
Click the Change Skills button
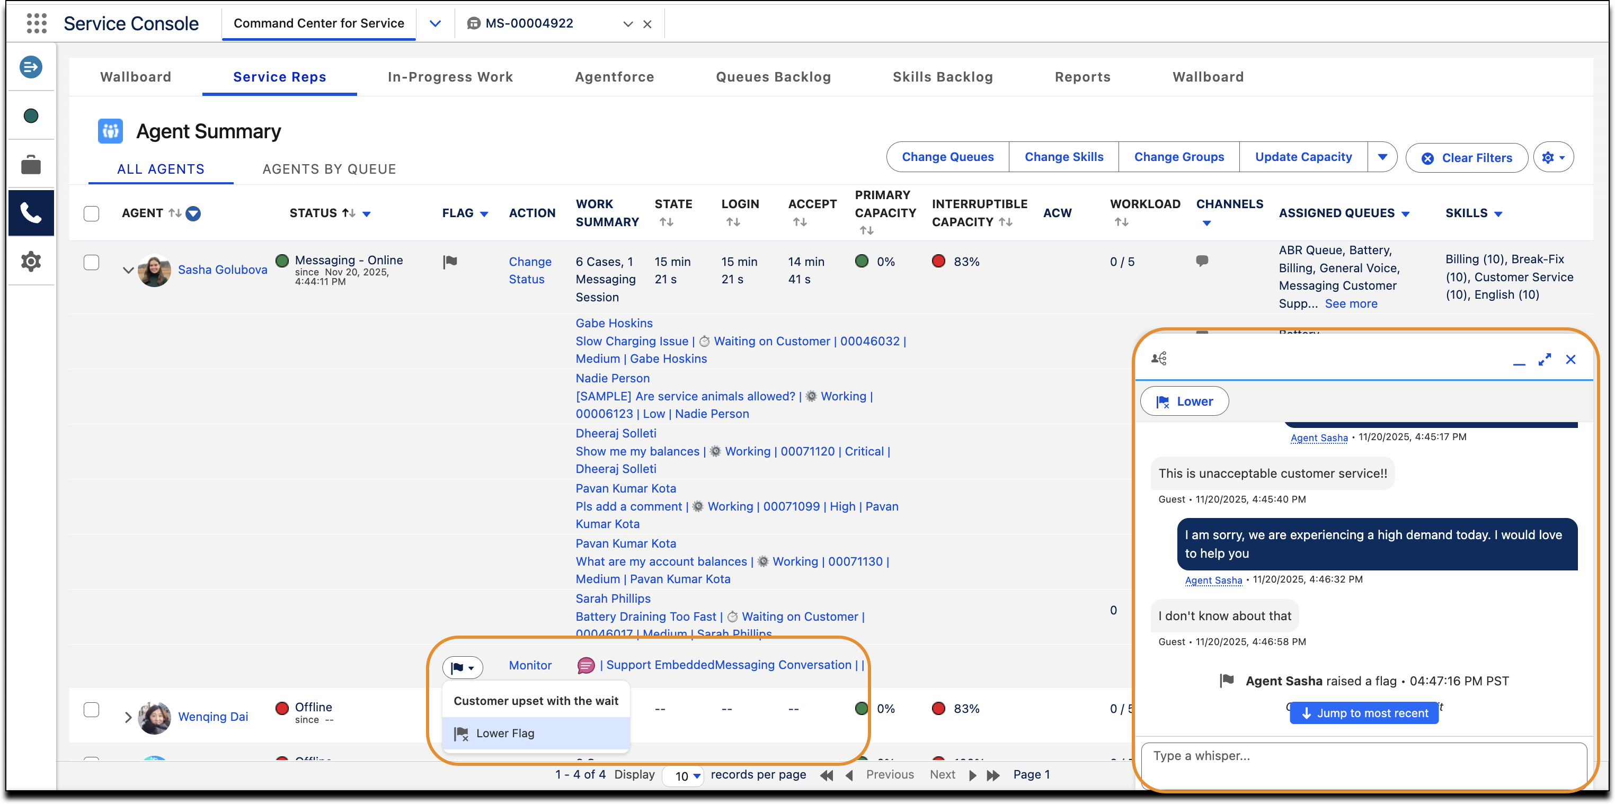(x=1063, y=157)
